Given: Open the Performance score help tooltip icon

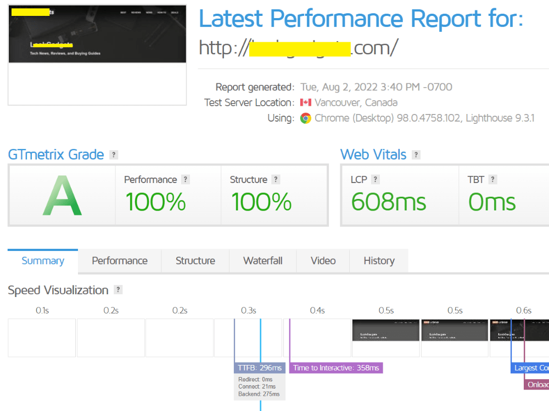Looking at the screenshot, I should pyautogui.click(x=186, y=180).
